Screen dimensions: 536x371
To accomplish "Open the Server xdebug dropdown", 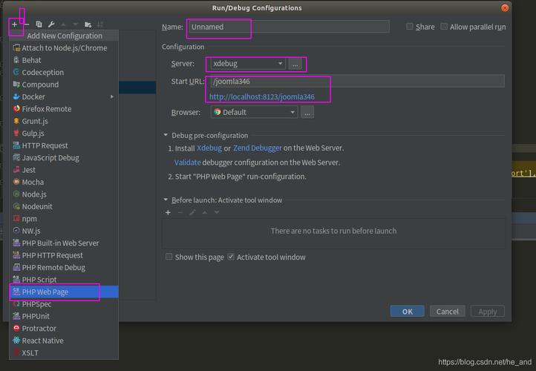I will tap(248, 64).
